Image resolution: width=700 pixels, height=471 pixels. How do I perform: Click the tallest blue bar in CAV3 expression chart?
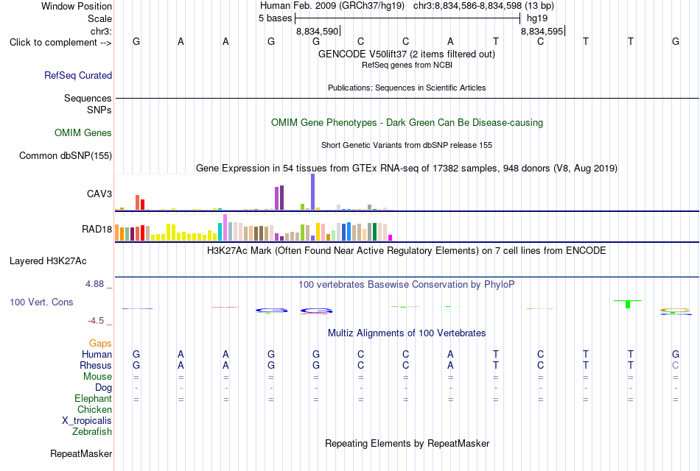pyautogui.click(x=312, y=192)
